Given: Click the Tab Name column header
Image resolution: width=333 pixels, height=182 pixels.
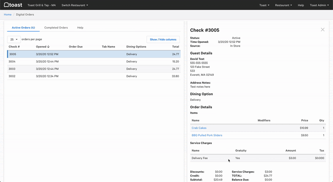Looking at the screenshot, I should pyautogui.click(x=108, y=47).
